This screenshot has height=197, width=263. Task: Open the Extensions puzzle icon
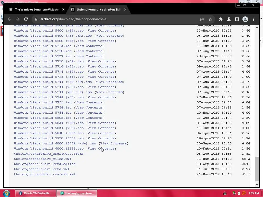point(221,19)
